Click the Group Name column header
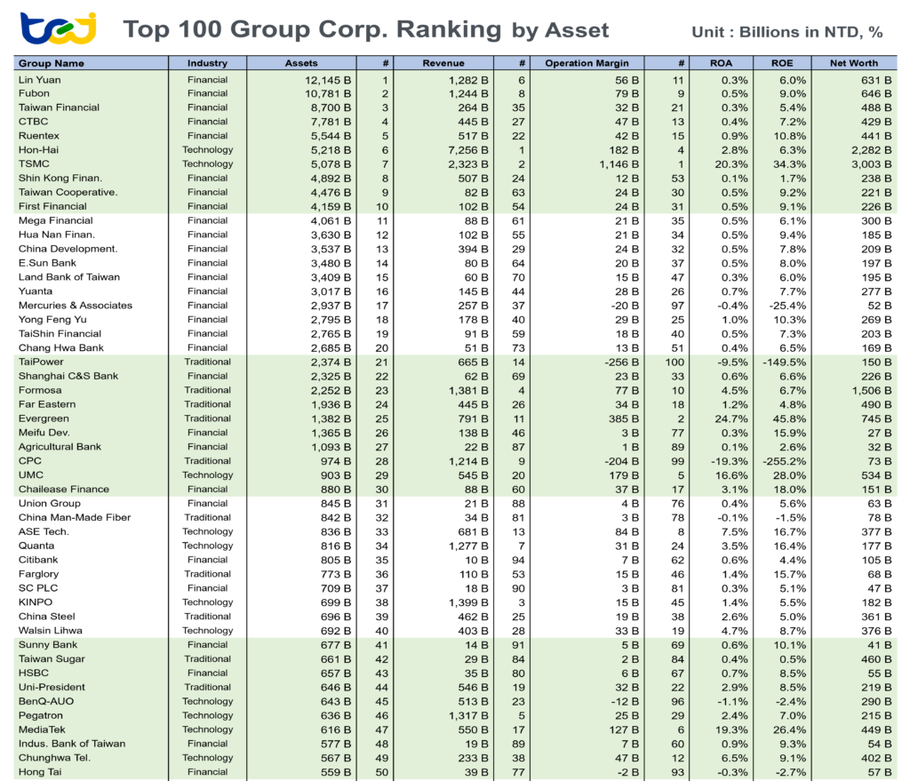This screenshot has height=781, width=910. [53, 63]
